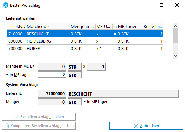This screenshot has width=185, height=132.
Task: Click the Menge in ME-EK quantity field
Action: tap(52, 67)
